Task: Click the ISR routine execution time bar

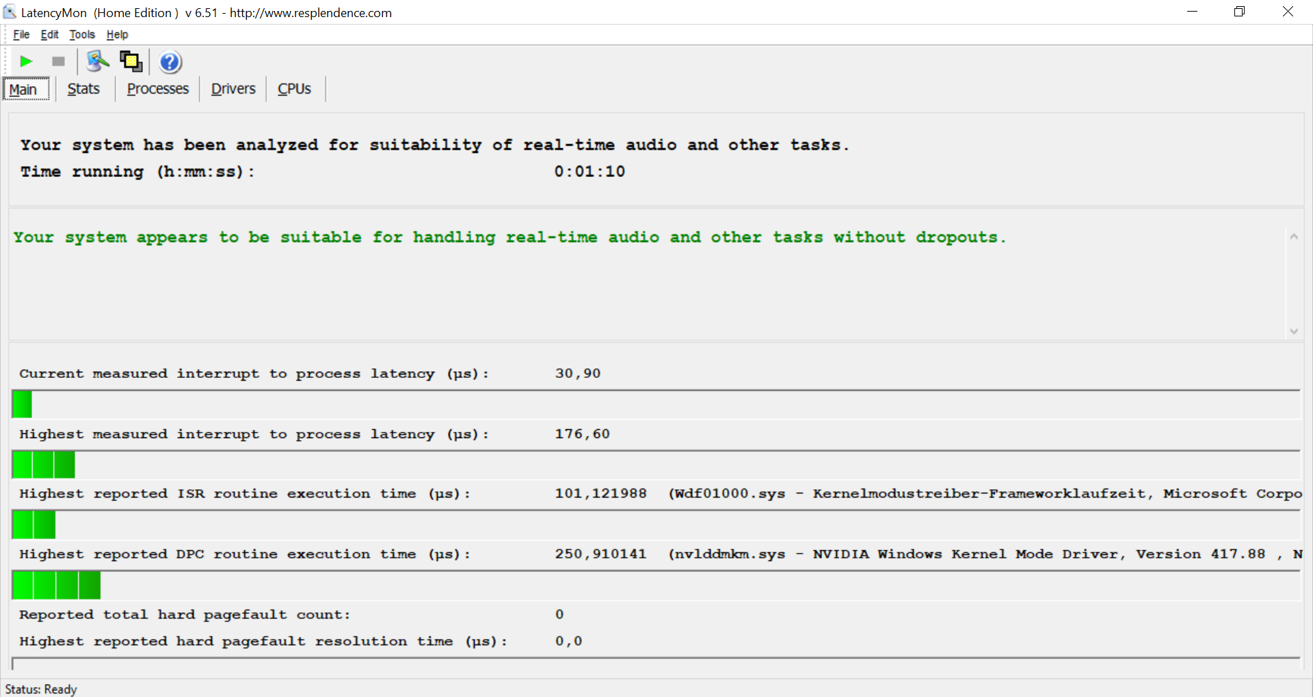Action: click(x=656, y=525)
